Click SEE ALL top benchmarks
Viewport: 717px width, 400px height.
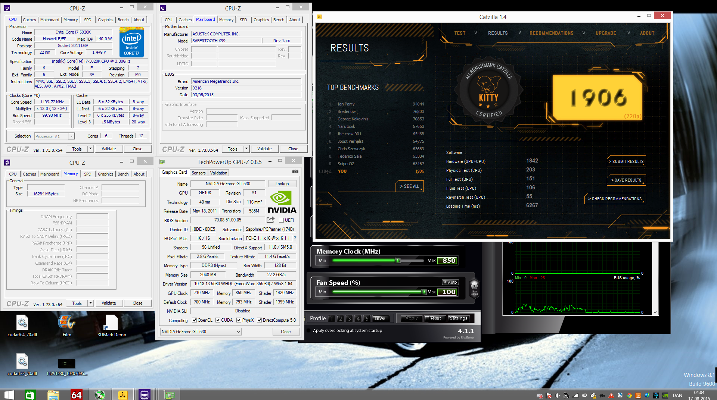tap(409, 186)
